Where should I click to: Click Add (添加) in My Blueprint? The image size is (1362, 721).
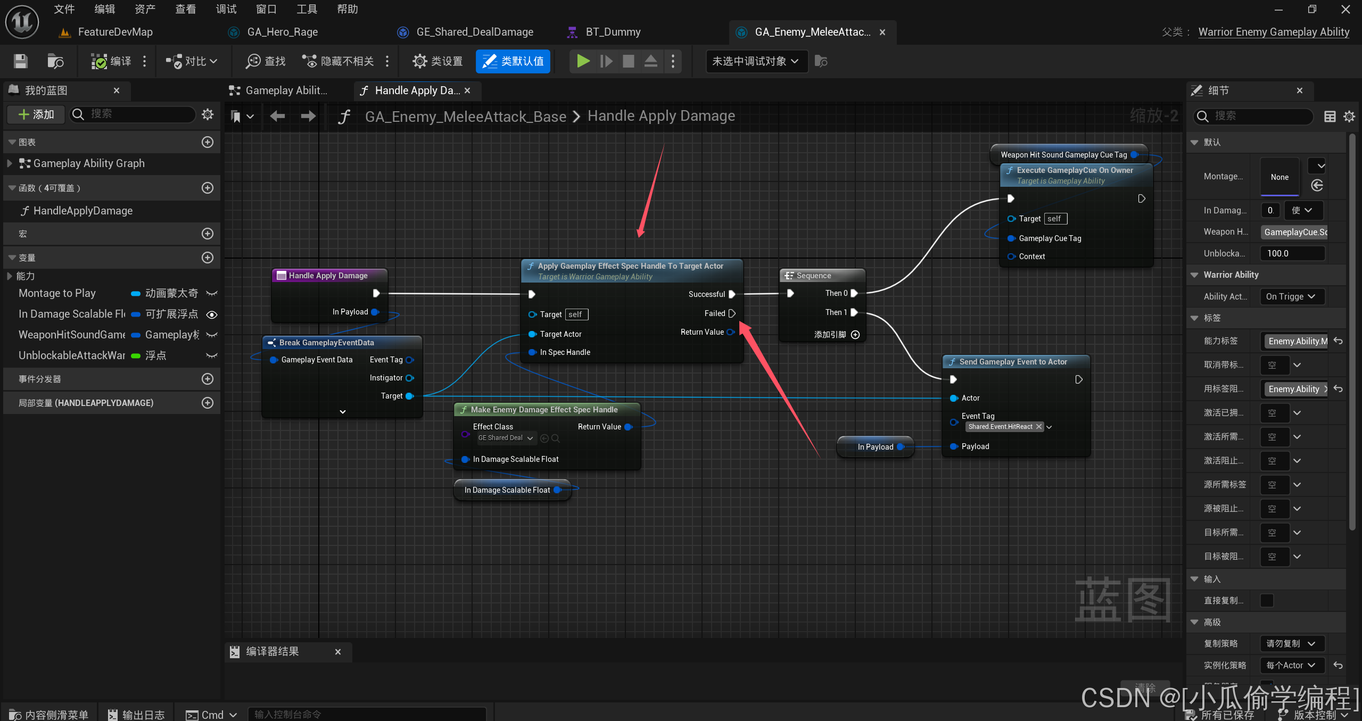point(36,114)
